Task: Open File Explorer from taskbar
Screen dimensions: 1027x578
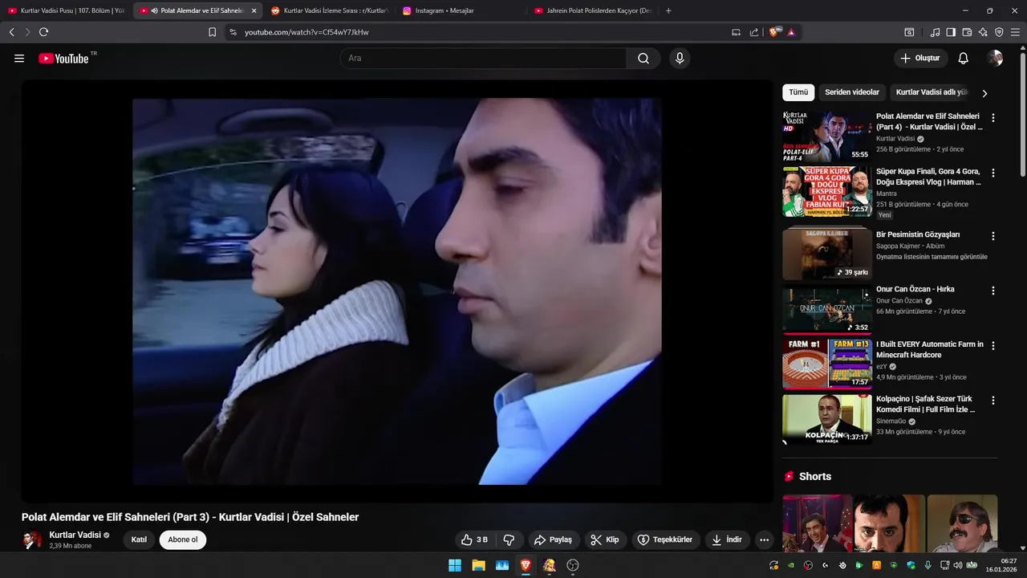Action: (x=478, y=565)
